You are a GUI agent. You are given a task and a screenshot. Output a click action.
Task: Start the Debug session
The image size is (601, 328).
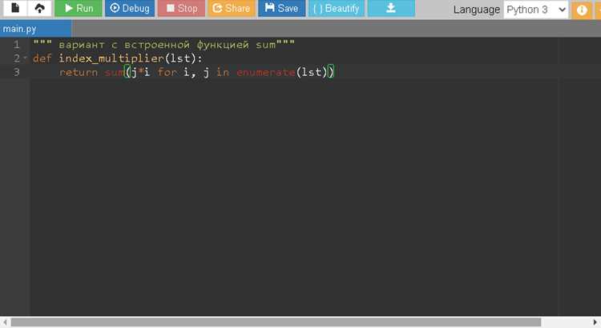pyautogui.click(x=130, y=8)
